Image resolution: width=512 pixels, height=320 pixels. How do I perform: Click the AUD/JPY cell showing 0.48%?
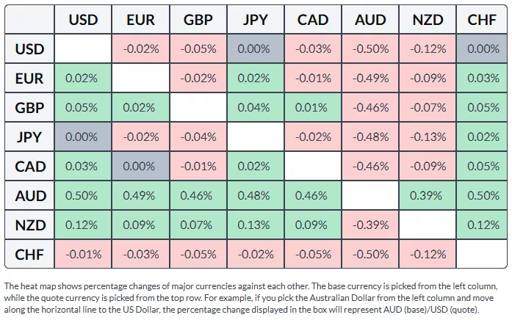coord(256,196)
